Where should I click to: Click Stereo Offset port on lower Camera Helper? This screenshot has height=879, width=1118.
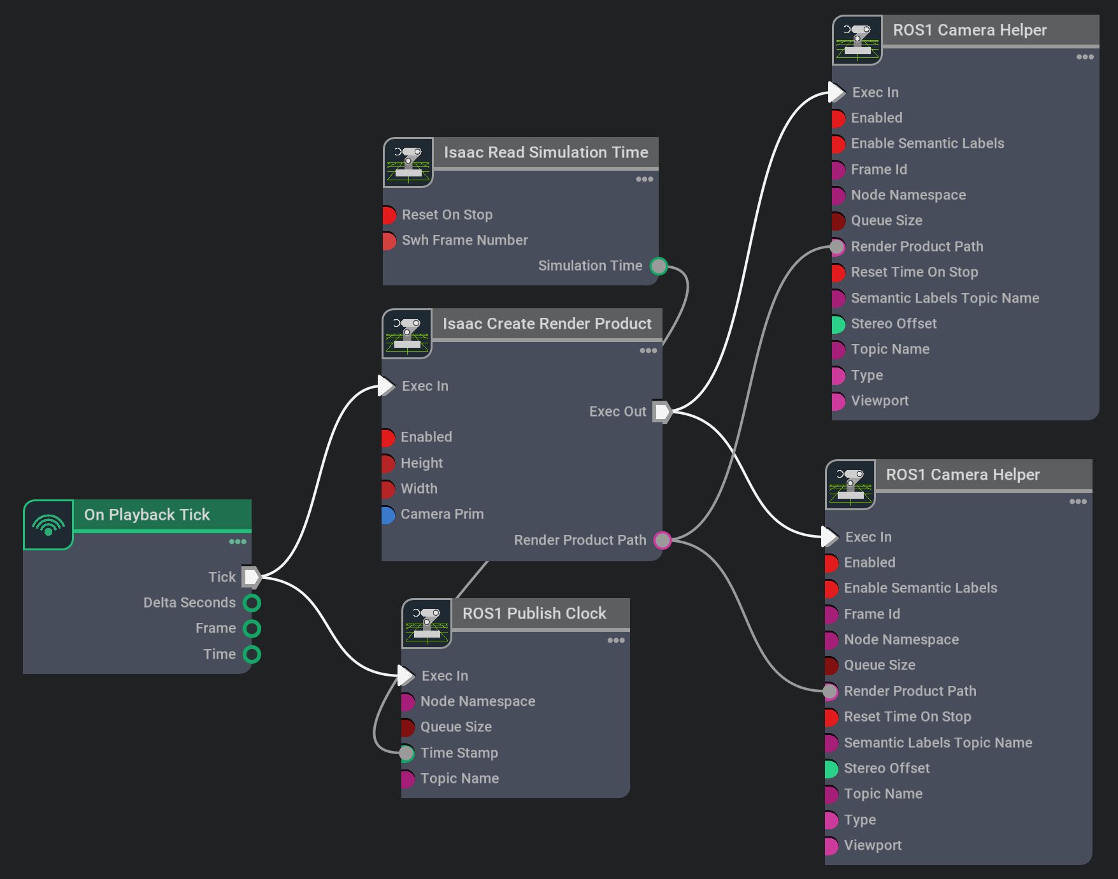click(831, 769)
